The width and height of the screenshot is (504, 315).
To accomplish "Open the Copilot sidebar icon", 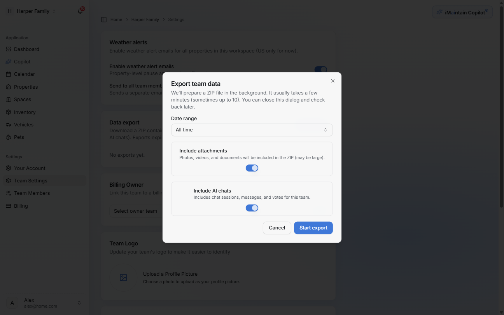I will coord(8,61).
